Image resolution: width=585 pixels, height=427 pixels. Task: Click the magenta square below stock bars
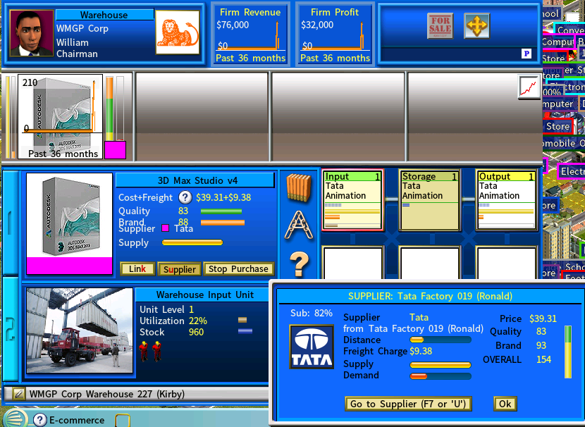pos(116,150)
